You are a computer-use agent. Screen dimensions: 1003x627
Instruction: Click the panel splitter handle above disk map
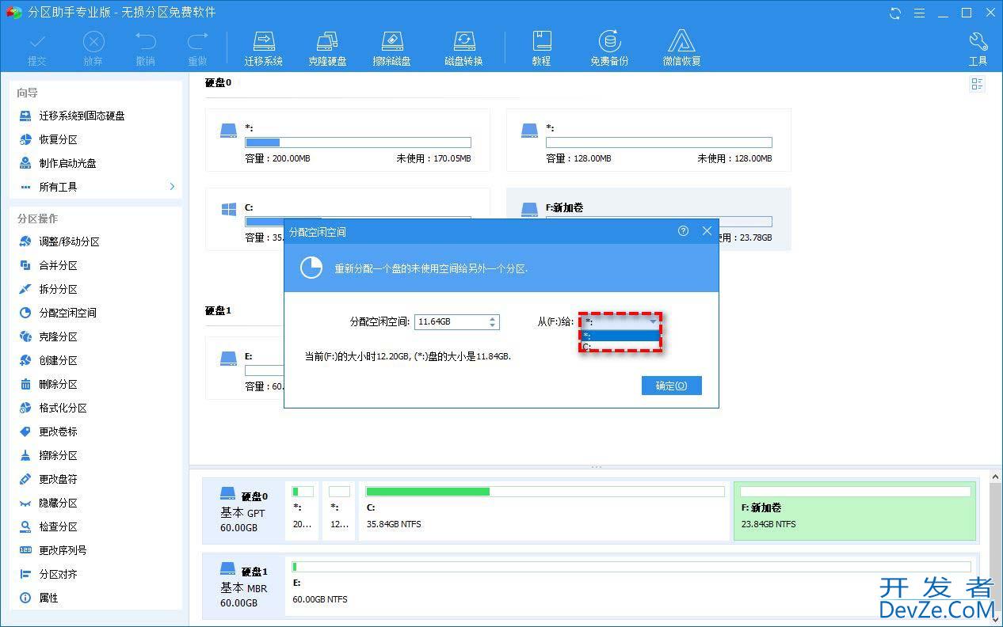pyautogui.click(x=596, y=467)
